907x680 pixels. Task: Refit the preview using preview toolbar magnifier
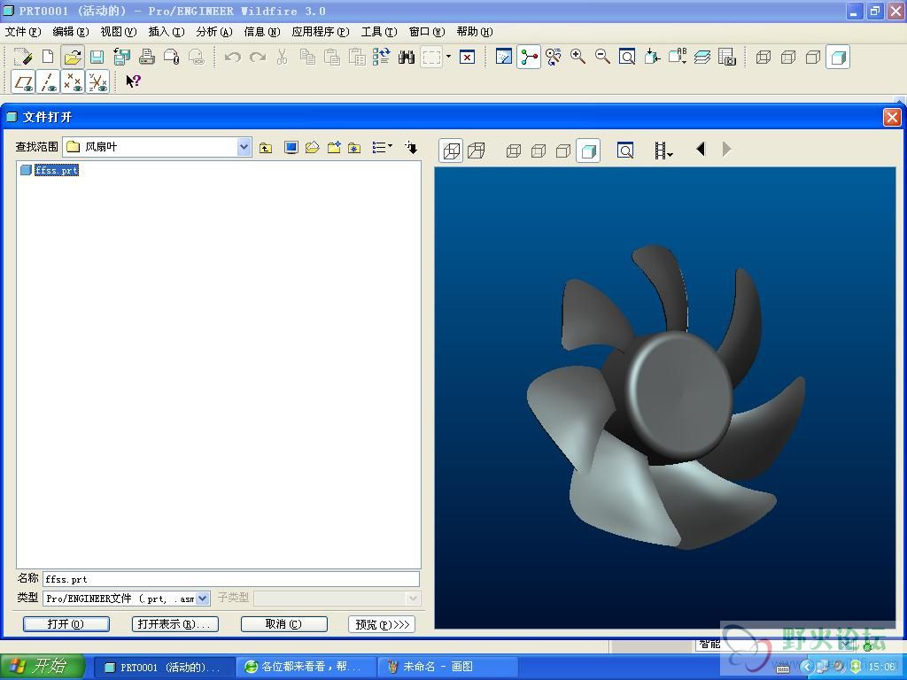[x=624, y=151]
